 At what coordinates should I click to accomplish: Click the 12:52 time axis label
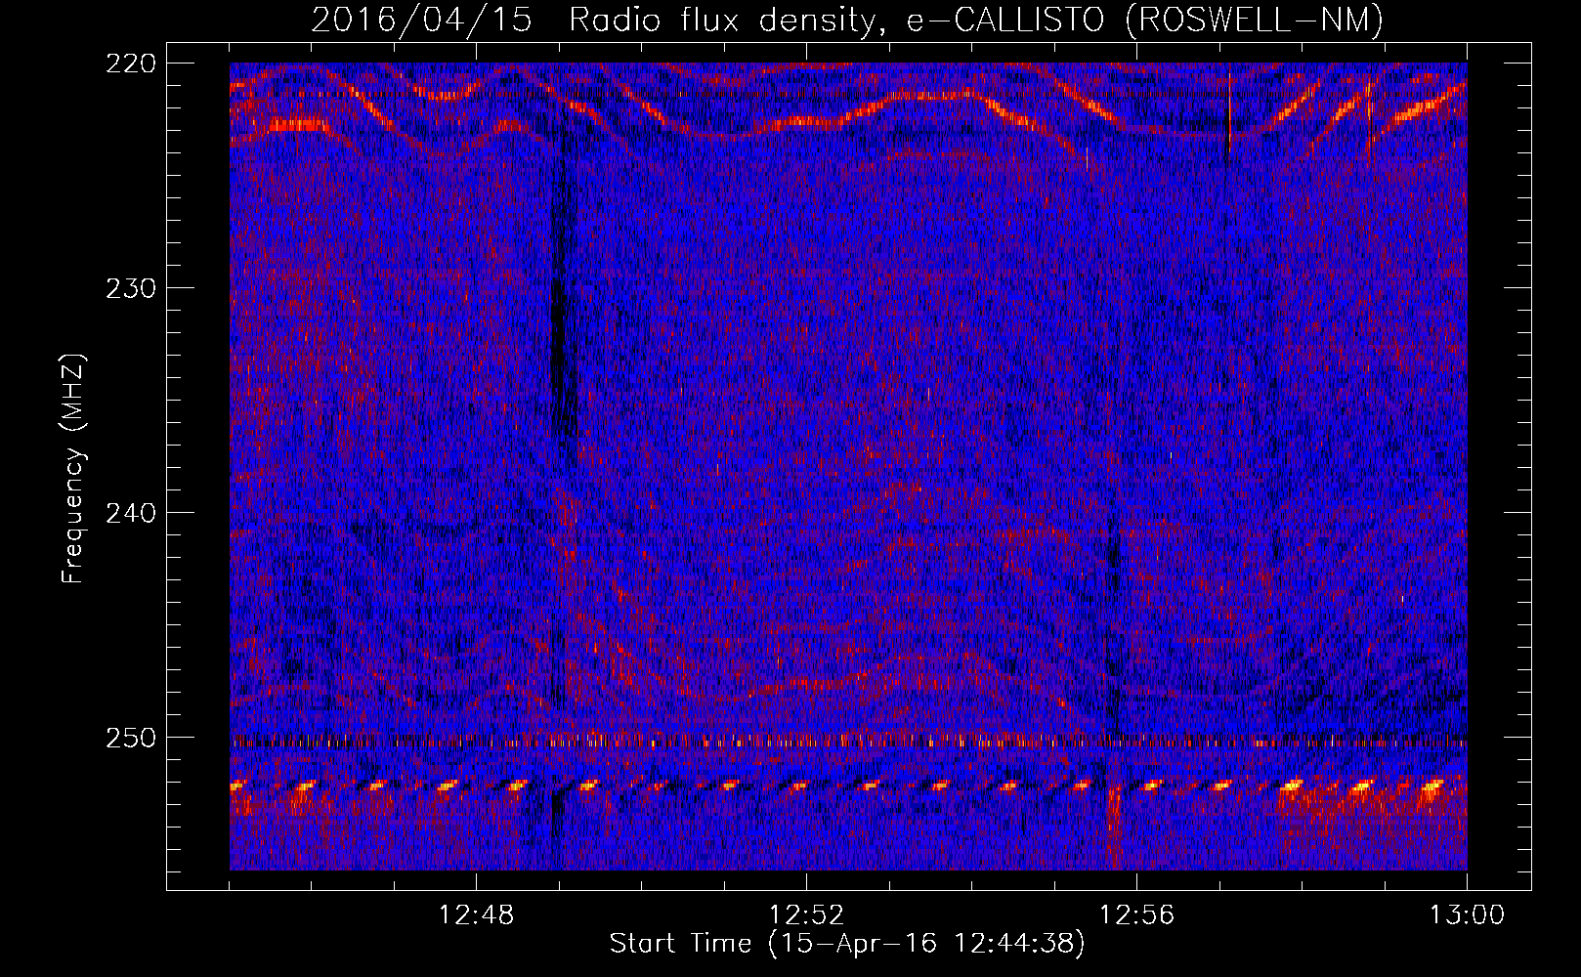coord(806,915)
